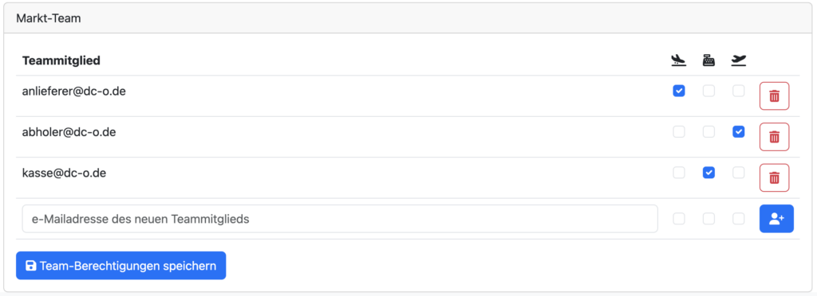This screenshot has width=817, height=296.
Task: Click the add user icon button
Action: pos(776,219)
